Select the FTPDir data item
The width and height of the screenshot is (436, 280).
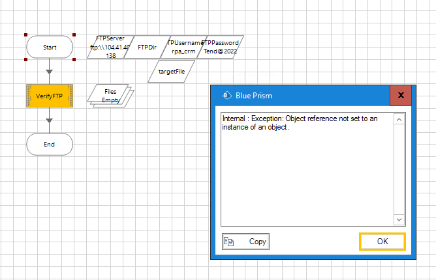pos(147,47)
